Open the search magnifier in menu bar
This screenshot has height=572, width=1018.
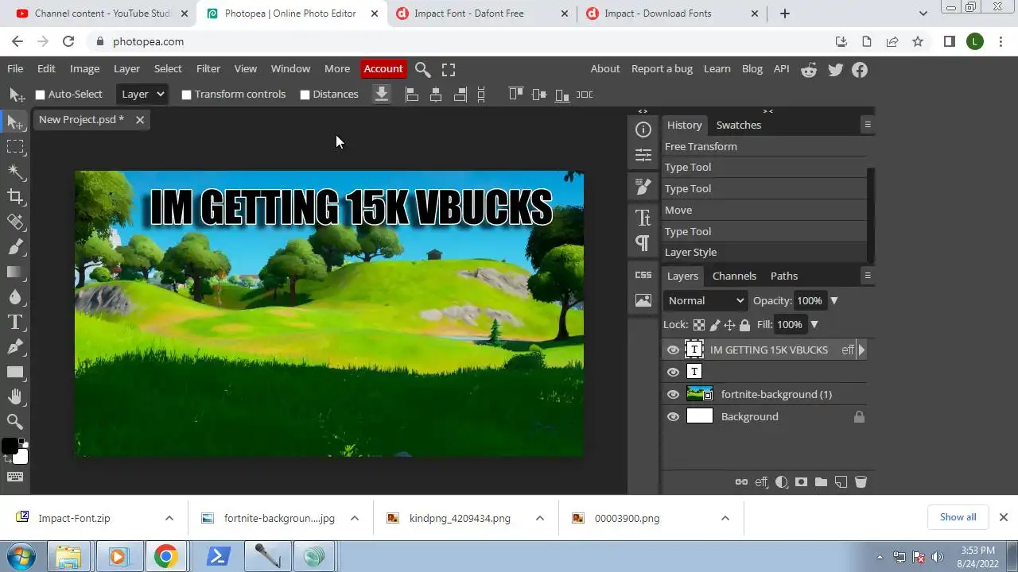pos(423,70)
